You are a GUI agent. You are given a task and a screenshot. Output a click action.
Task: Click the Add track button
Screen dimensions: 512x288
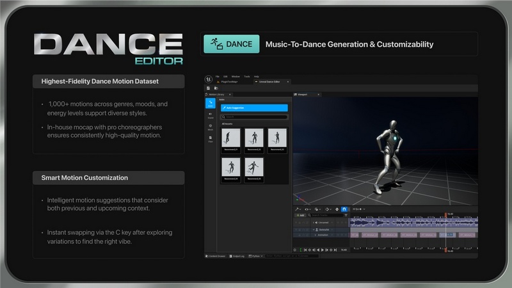click(300, 216)
